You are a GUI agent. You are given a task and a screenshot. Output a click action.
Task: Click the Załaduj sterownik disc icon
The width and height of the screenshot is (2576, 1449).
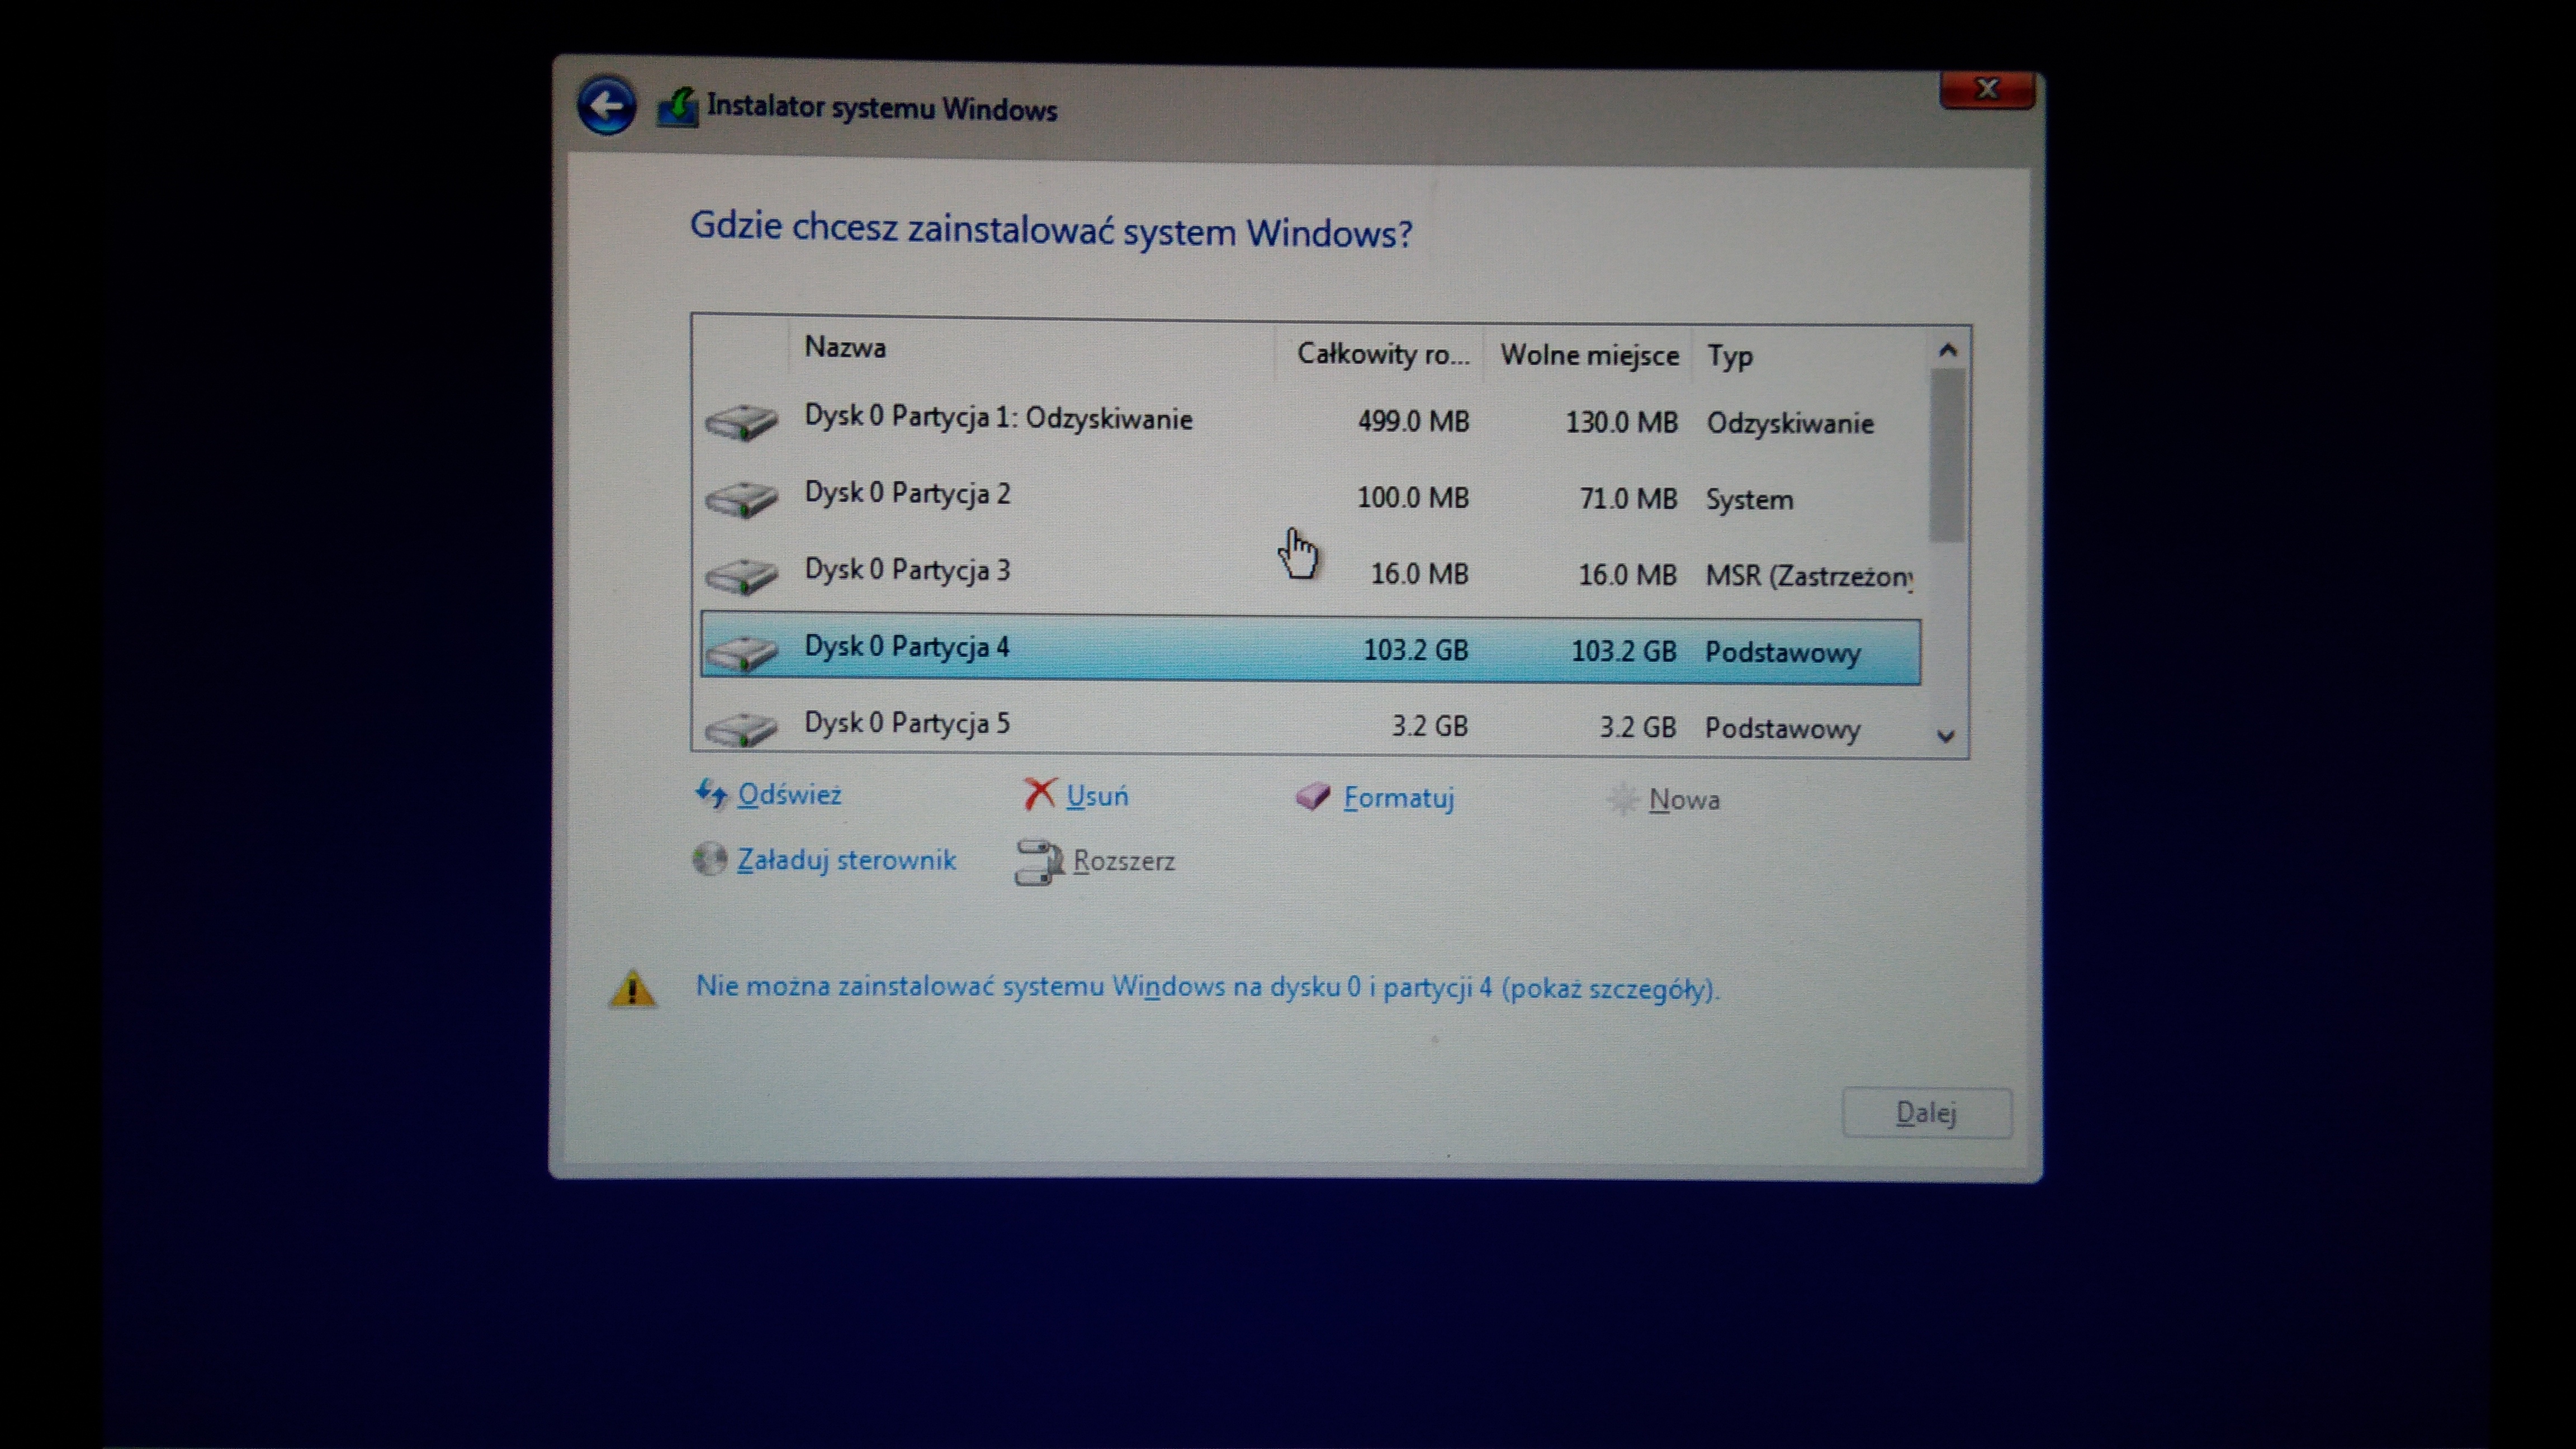tap(709, 859)
